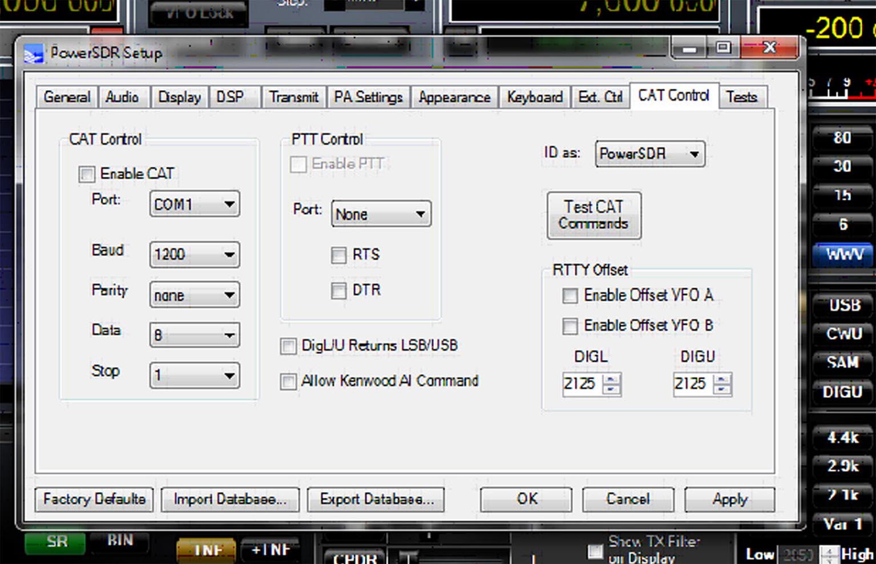
Task: Toggle the TNF button
Action: point(207,550)
